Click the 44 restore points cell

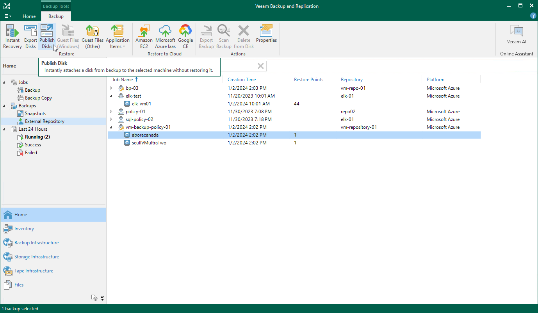click(x=297, y=104)
